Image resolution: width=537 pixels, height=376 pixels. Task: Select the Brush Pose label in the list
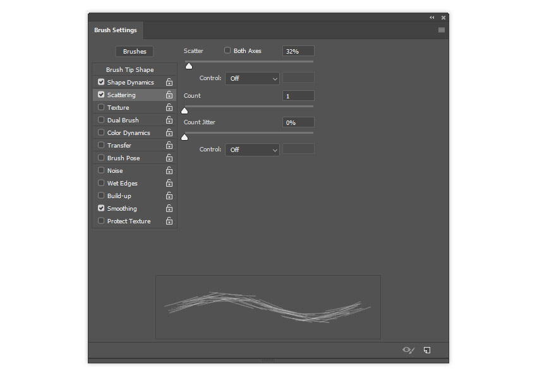pos(124,158)
